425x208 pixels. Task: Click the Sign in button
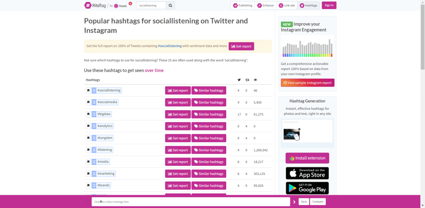coord(329,5)
